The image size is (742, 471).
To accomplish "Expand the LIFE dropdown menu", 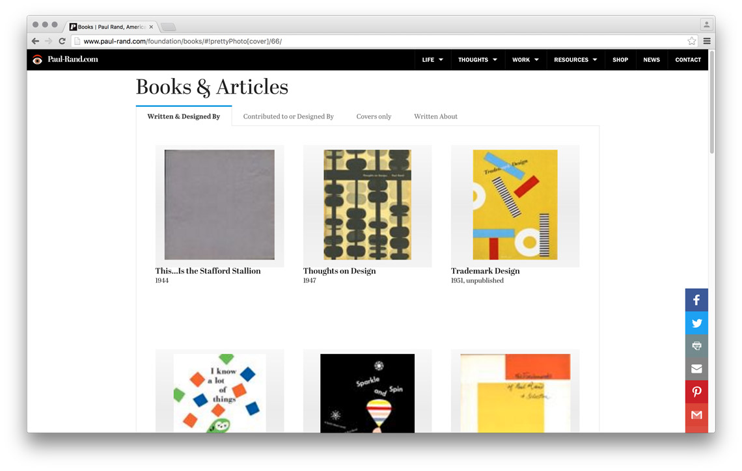I will (x=433, y=60).
